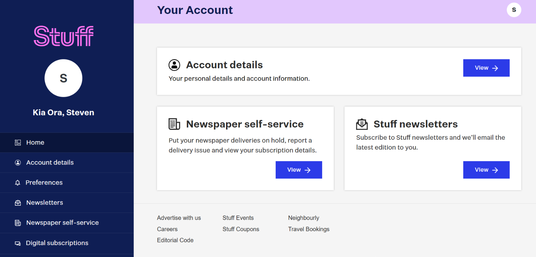Click the person icon beside Account details heading

click(x=174, y=65)
